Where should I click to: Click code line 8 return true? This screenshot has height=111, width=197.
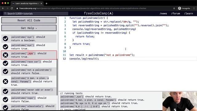coord(81,44)
